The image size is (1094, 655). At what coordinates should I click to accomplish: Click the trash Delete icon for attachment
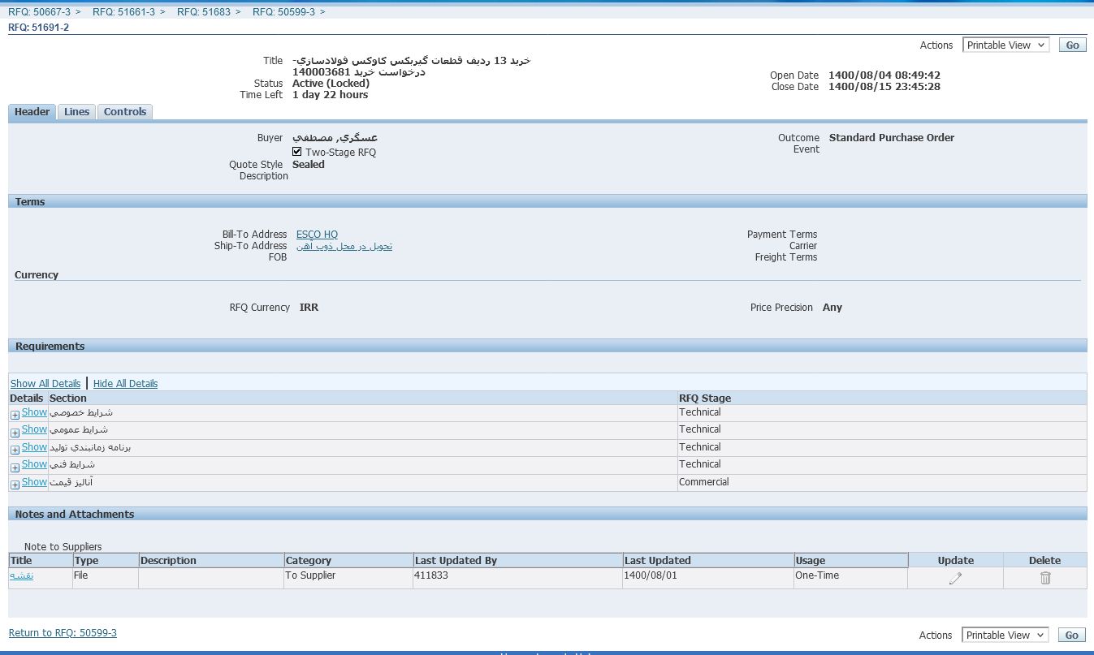[x=1045, y=578]
